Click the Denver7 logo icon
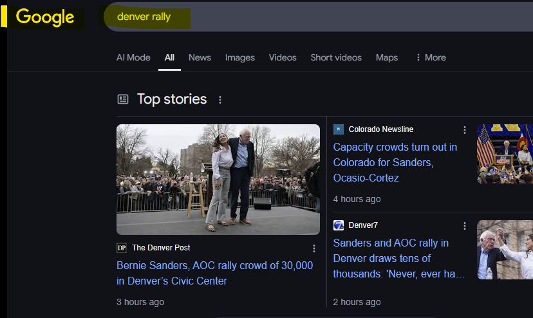Screen dimensions: 533x318 point(338,225)
